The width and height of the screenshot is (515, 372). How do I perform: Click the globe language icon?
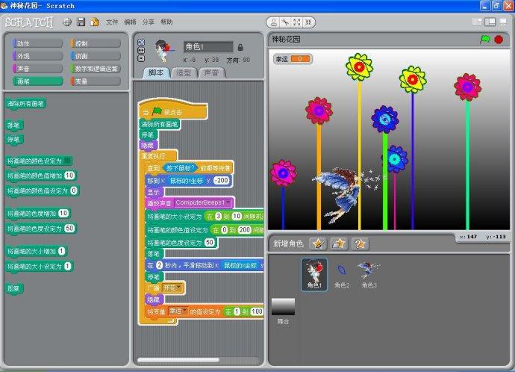(67, 22)
